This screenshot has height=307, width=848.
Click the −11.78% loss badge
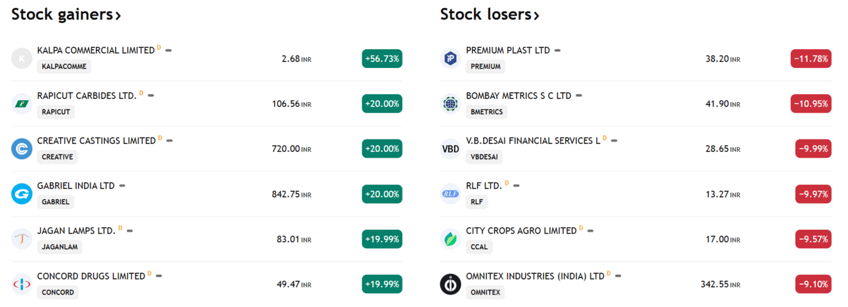click(811, 58)
